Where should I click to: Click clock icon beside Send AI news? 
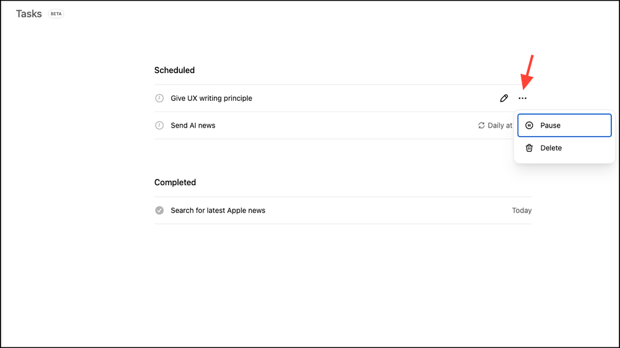click(x=159, y=125)
